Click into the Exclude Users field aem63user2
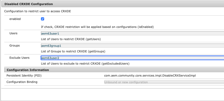This screenshot has height=101, width=224. (132, 58)
